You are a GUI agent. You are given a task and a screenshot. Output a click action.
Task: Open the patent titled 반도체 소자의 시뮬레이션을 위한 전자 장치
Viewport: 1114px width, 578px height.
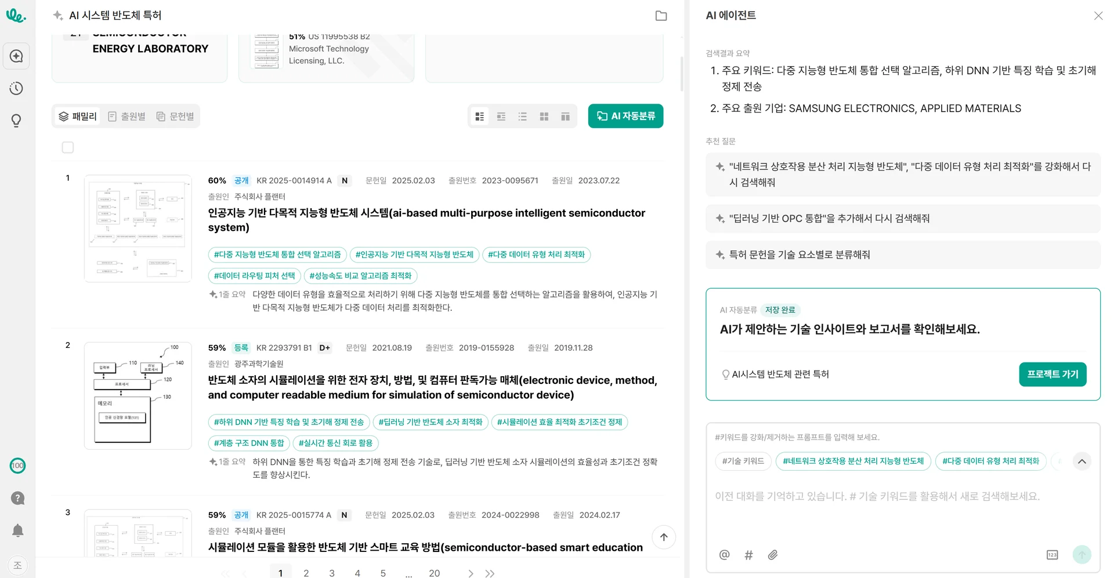pos(433,387)
